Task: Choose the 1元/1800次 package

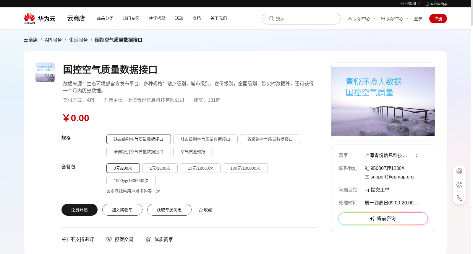Action: coord(160,168)
